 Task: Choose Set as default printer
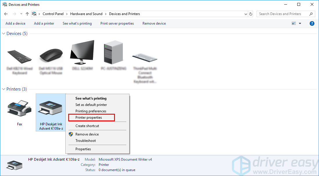point(91,105)
